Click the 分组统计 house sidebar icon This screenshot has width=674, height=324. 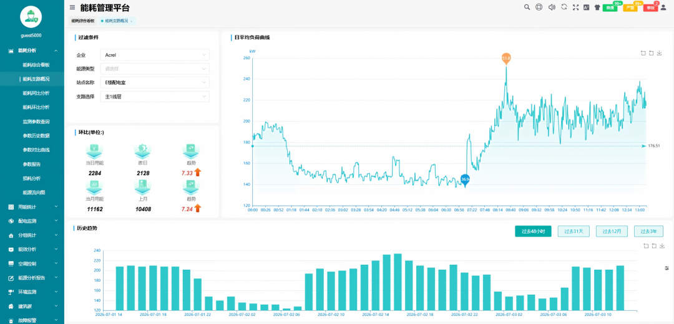[x=11, y=235]
